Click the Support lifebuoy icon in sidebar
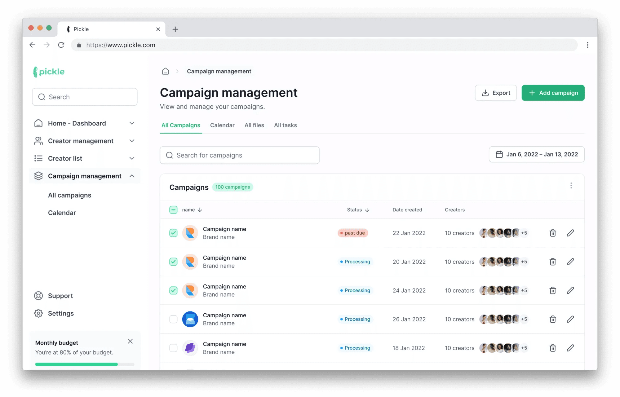Viewport: 620px width, 397px height. [x=38, y=296]
